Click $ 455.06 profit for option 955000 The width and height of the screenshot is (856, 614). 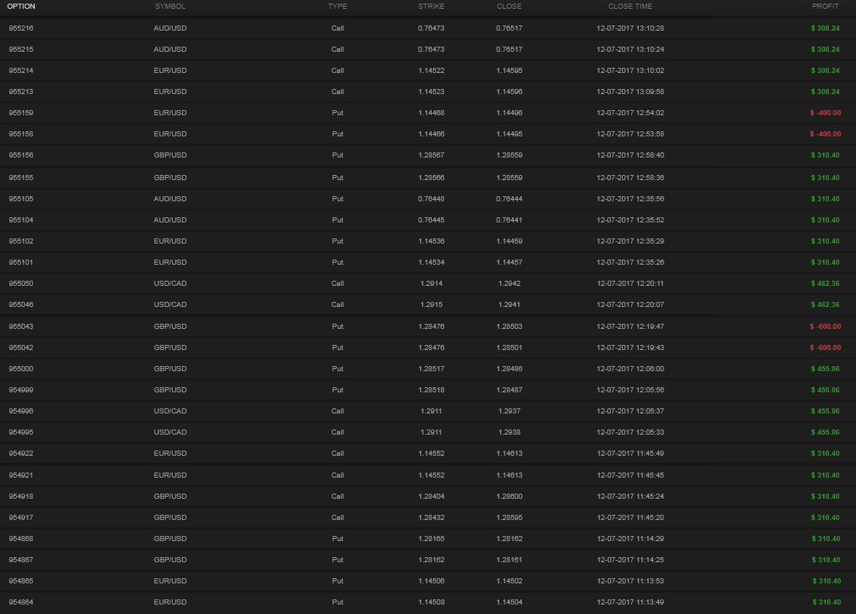[825, 369]
